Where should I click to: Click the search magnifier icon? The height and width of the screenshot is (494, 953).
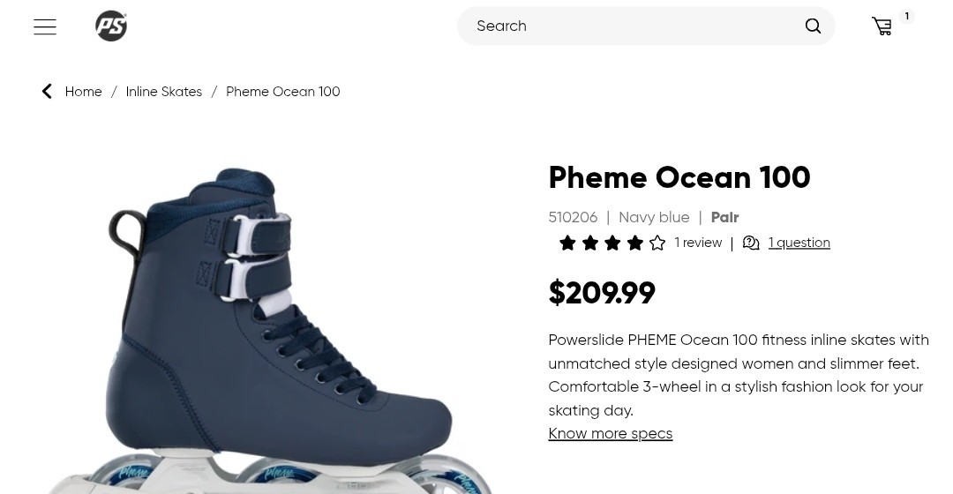(813, 26)
